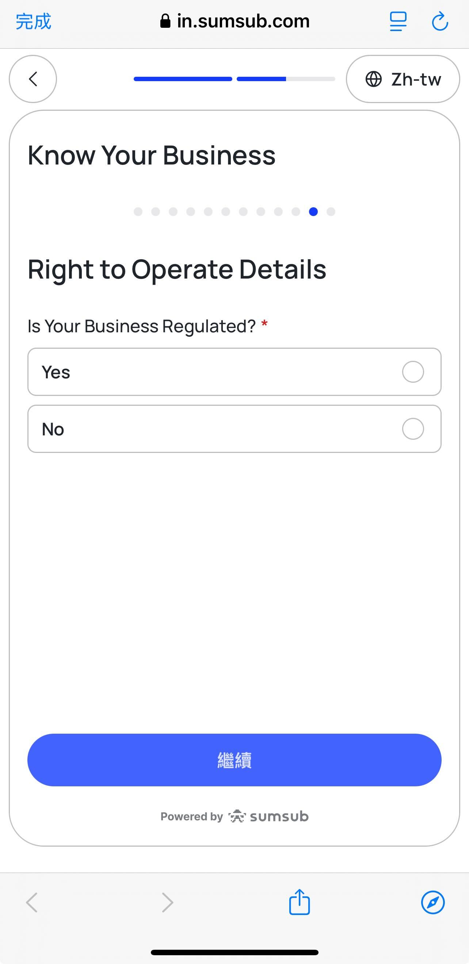469x964 pixels.
Task: Click the in.sumsub.com address bar
Action: (235, 21)
